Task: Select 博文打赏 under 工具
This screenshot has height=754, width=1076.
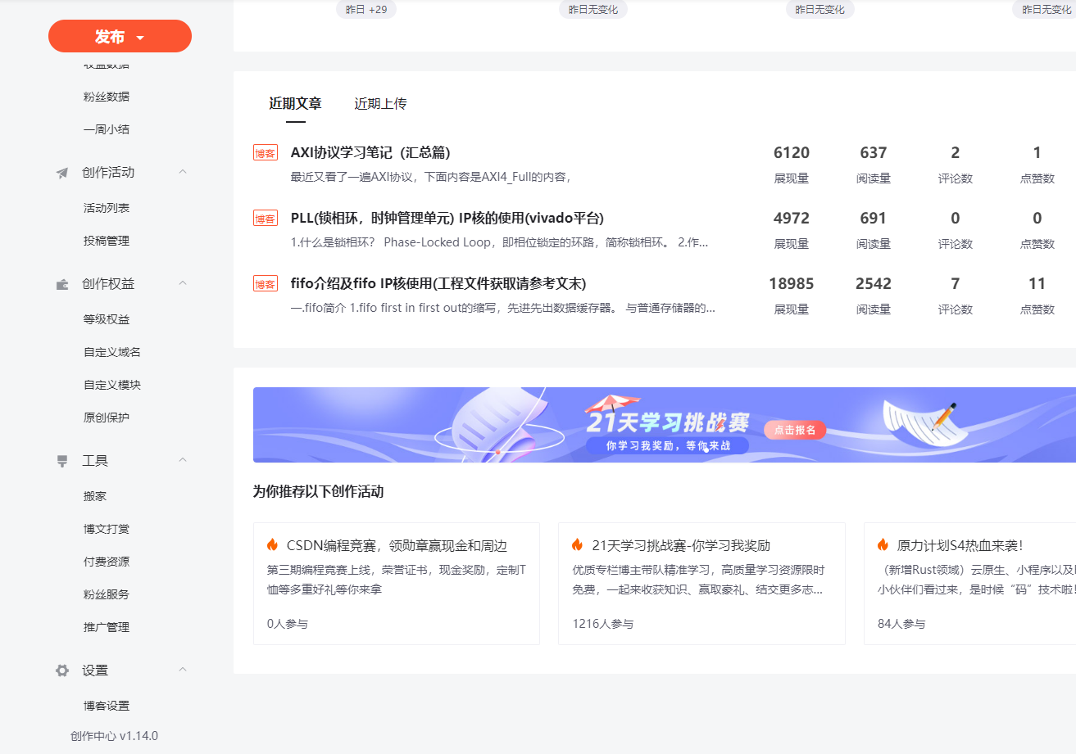Action: coord(107,528)
